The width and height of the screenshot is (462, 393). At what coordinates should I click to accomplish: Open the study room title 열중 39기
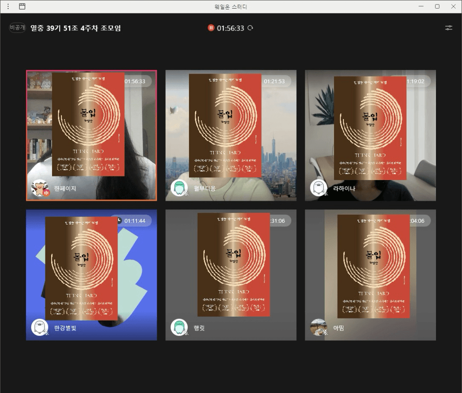point(75,28)
